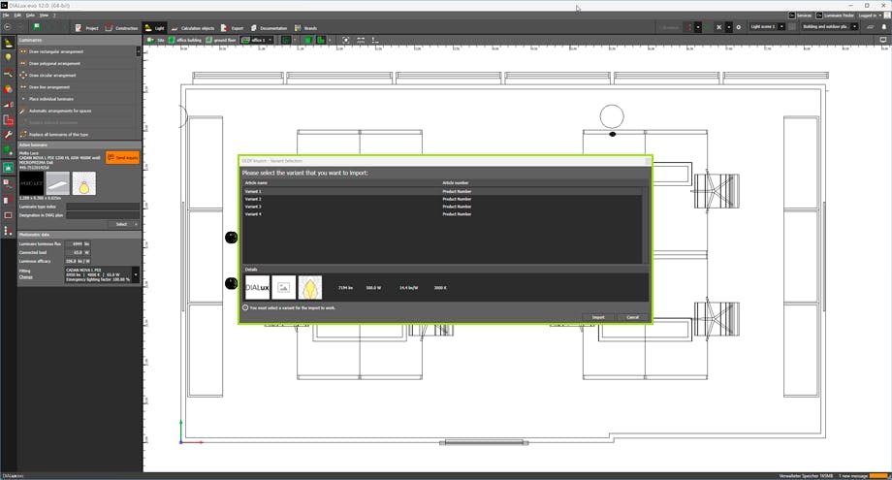Screen dimensions: 892x480
Task: Select Variant 1 row in the list
Action: 442,192
